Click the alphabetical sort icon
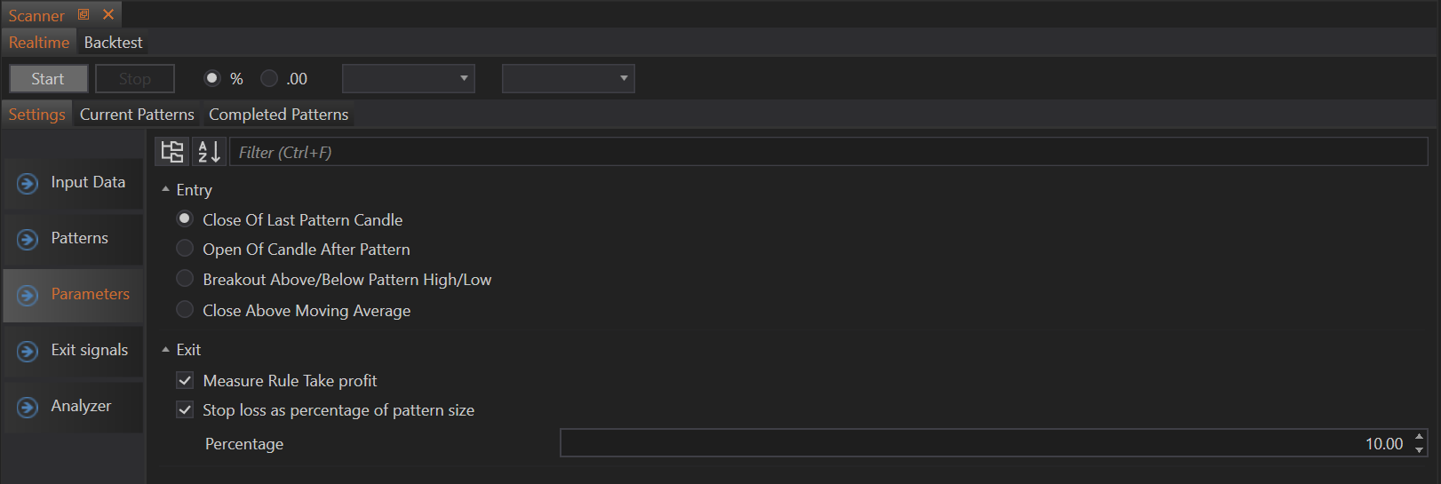 tap(209, 152)
